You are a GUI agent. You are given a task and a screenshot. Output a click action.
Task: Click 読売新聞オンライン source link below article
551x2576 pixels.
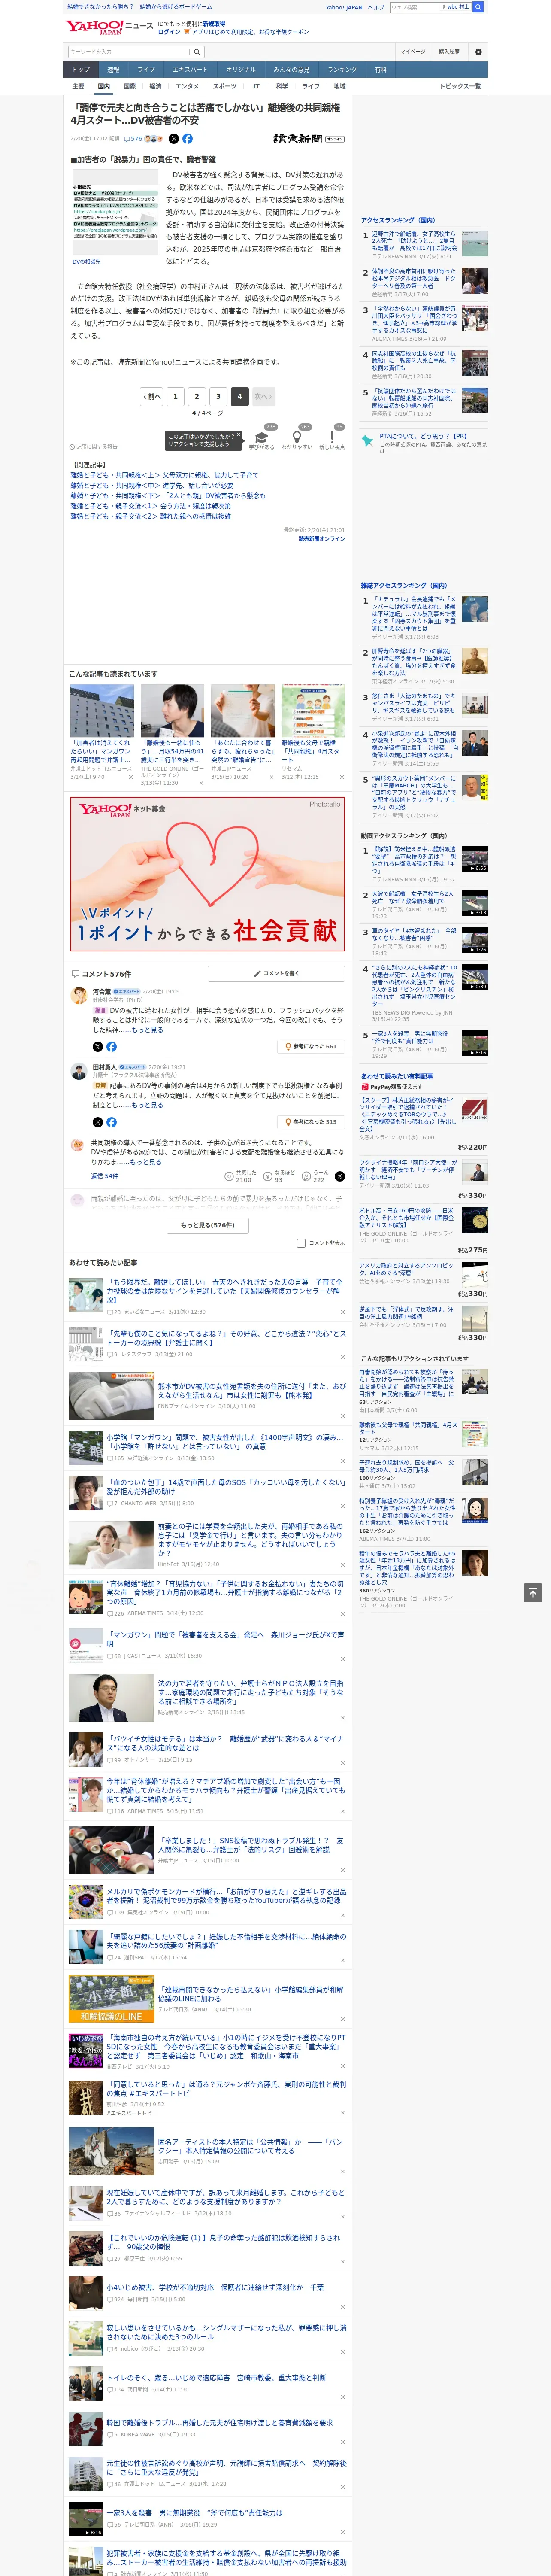322,539
